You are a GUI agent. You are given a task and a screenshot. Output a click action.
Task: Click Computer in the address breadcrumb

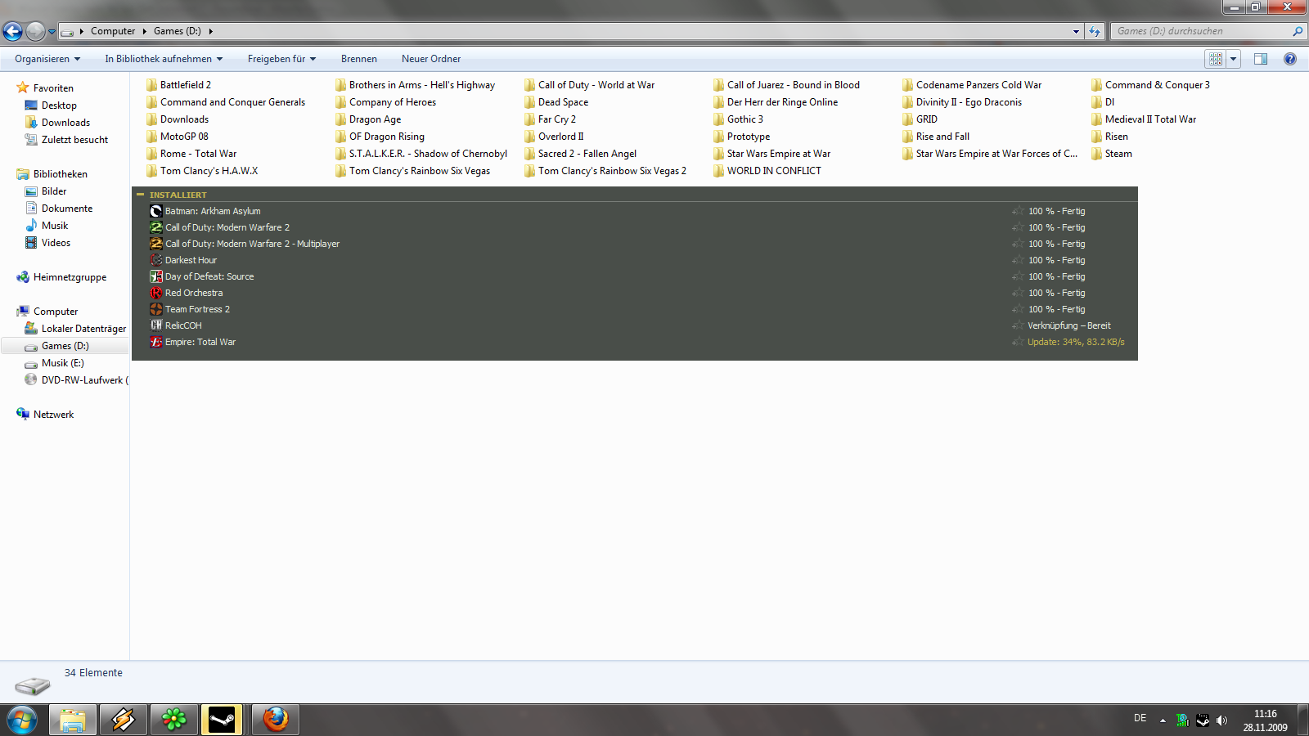113,31
